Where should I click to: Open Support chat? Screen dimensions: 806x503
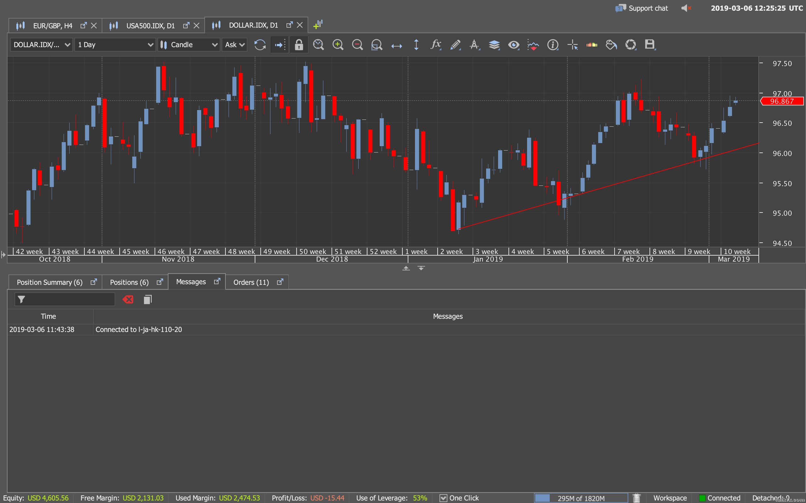coord(641,8)
